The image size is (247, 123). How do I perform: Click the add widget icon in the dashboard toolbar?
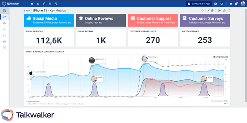(219, 10)
